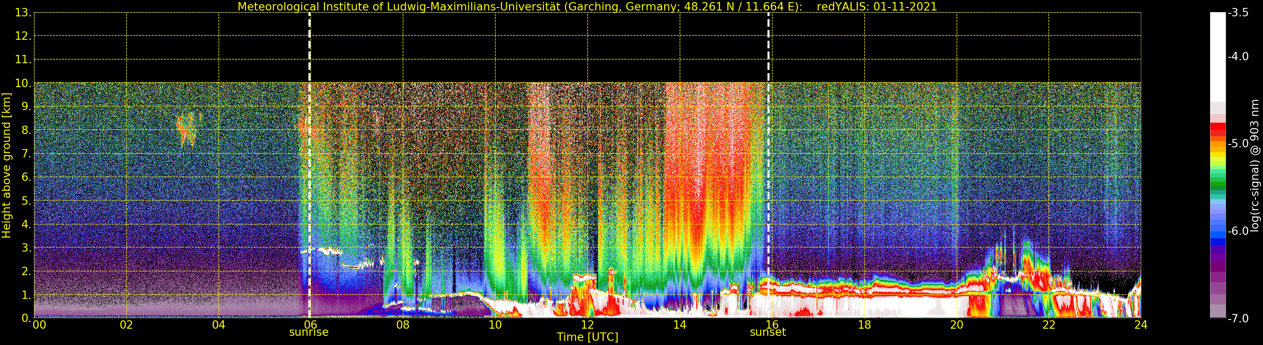Click the '22' tick on the time axis
Screen dimensions: 1263x345
1049,325
